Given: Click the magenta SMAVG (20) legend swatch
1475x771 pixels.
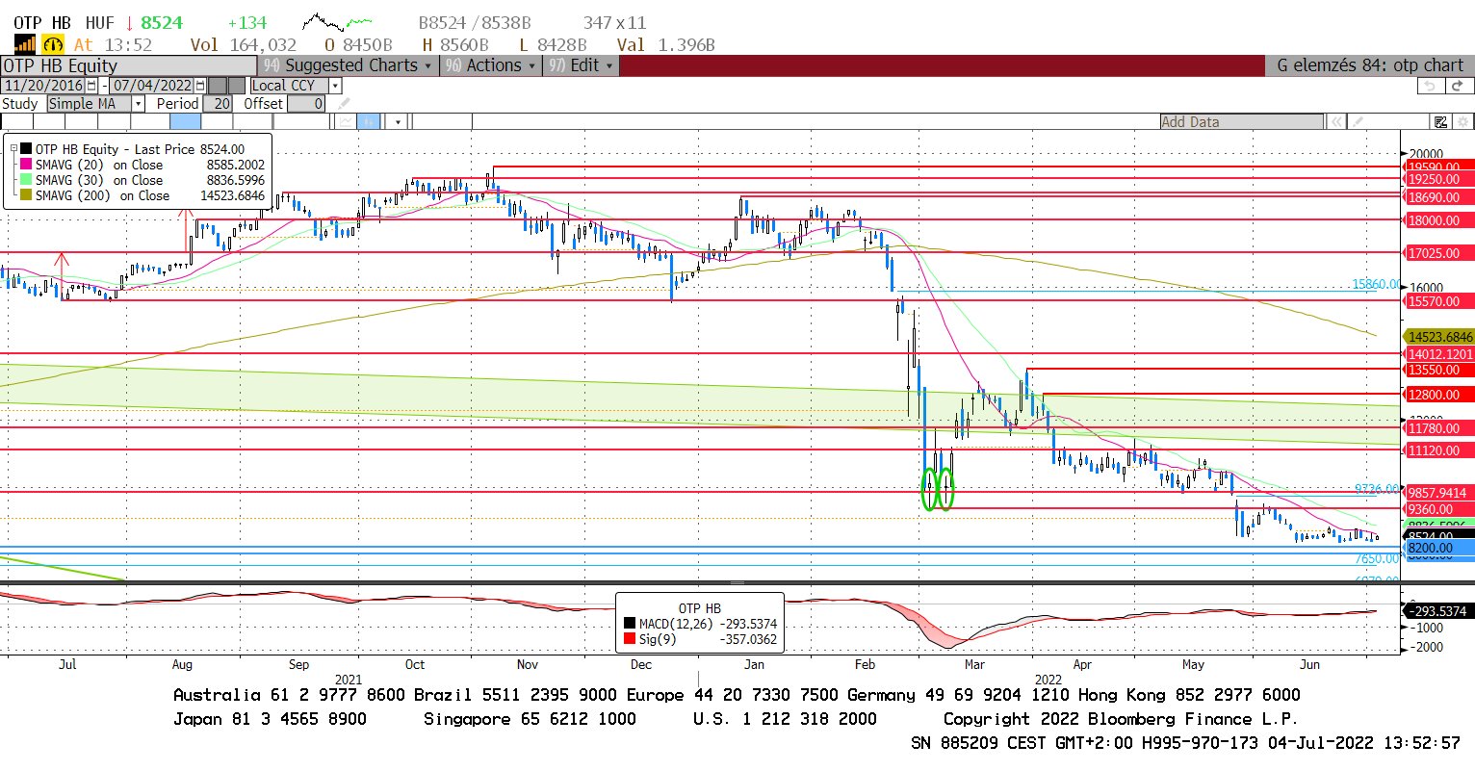Looking at the screenshot, I should click(x=26, y=165).
